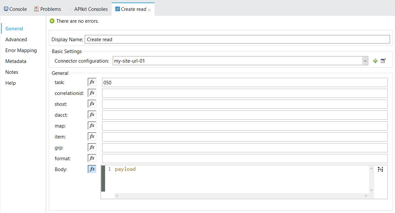Enable fx expression for dacct field
The image size is (395, 213).
(92, 115)
